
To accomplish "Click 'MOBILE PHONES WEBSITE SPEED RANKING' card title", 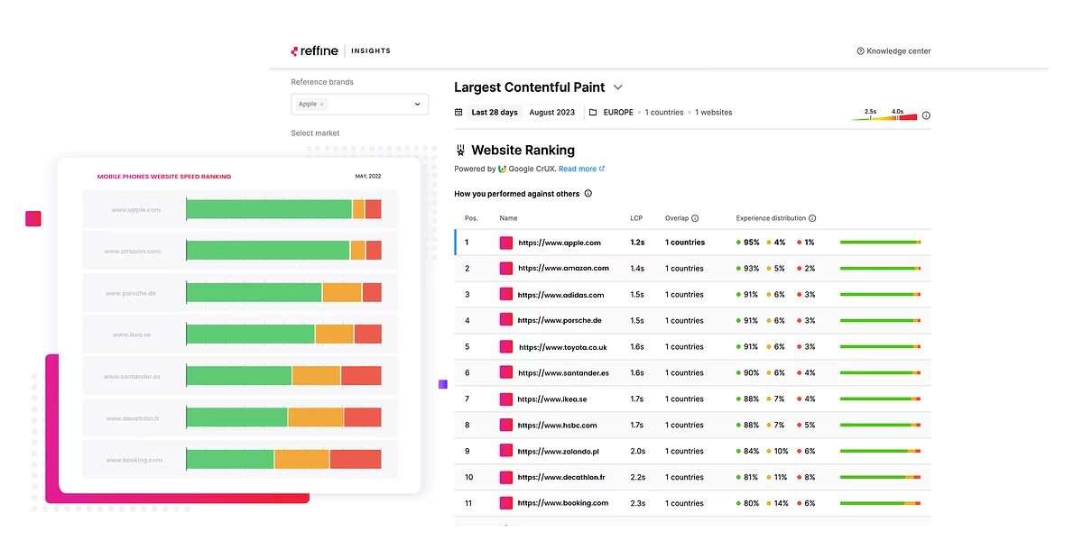I will pos(164,177).
